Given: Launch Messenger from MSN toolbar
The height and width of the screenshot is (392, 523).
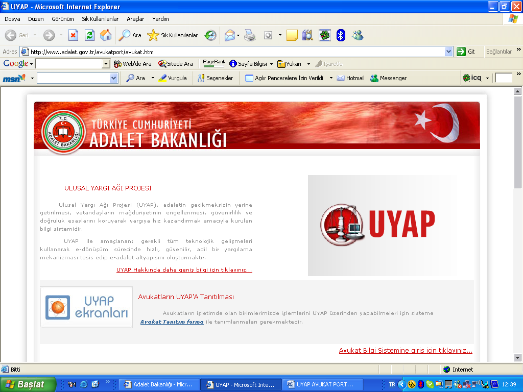Looking at the screenshot, I should [x=389, y=78].
